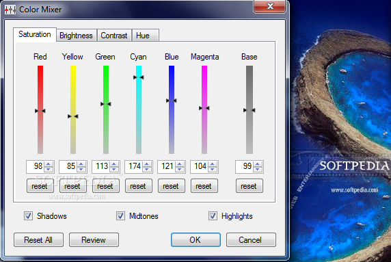Click the Reset All button

click(x=38, y=240)
